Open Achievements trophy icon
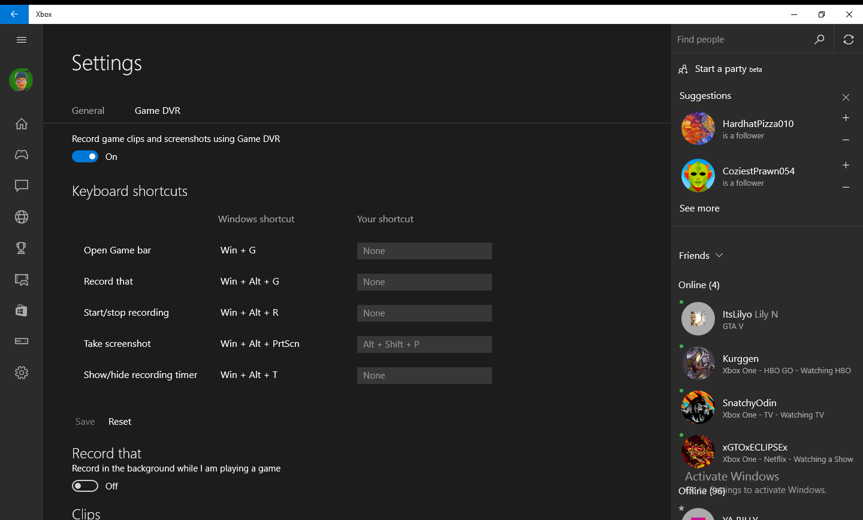The image size is (863, 520). tap(22, 248)
